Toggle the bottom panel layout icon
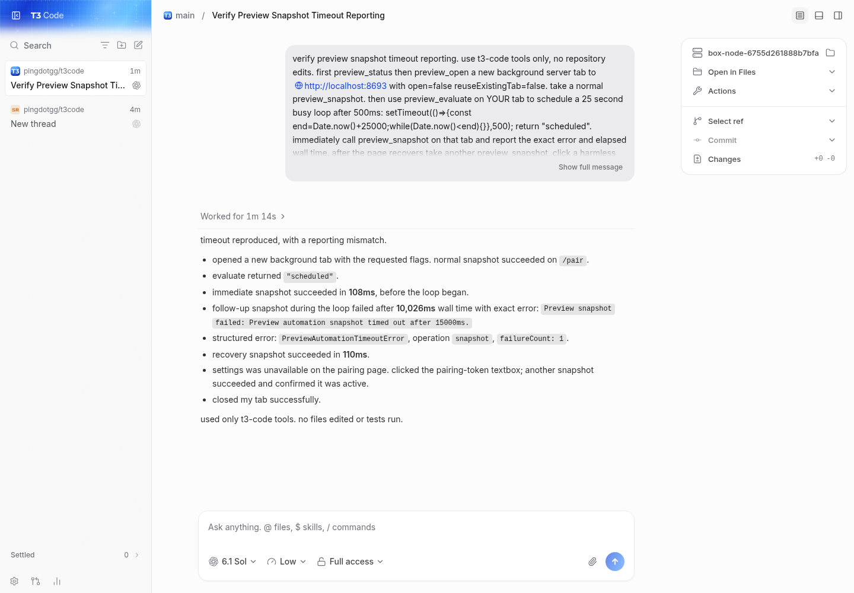This screenshot has height=593, width=854. (x=819, y=15)
